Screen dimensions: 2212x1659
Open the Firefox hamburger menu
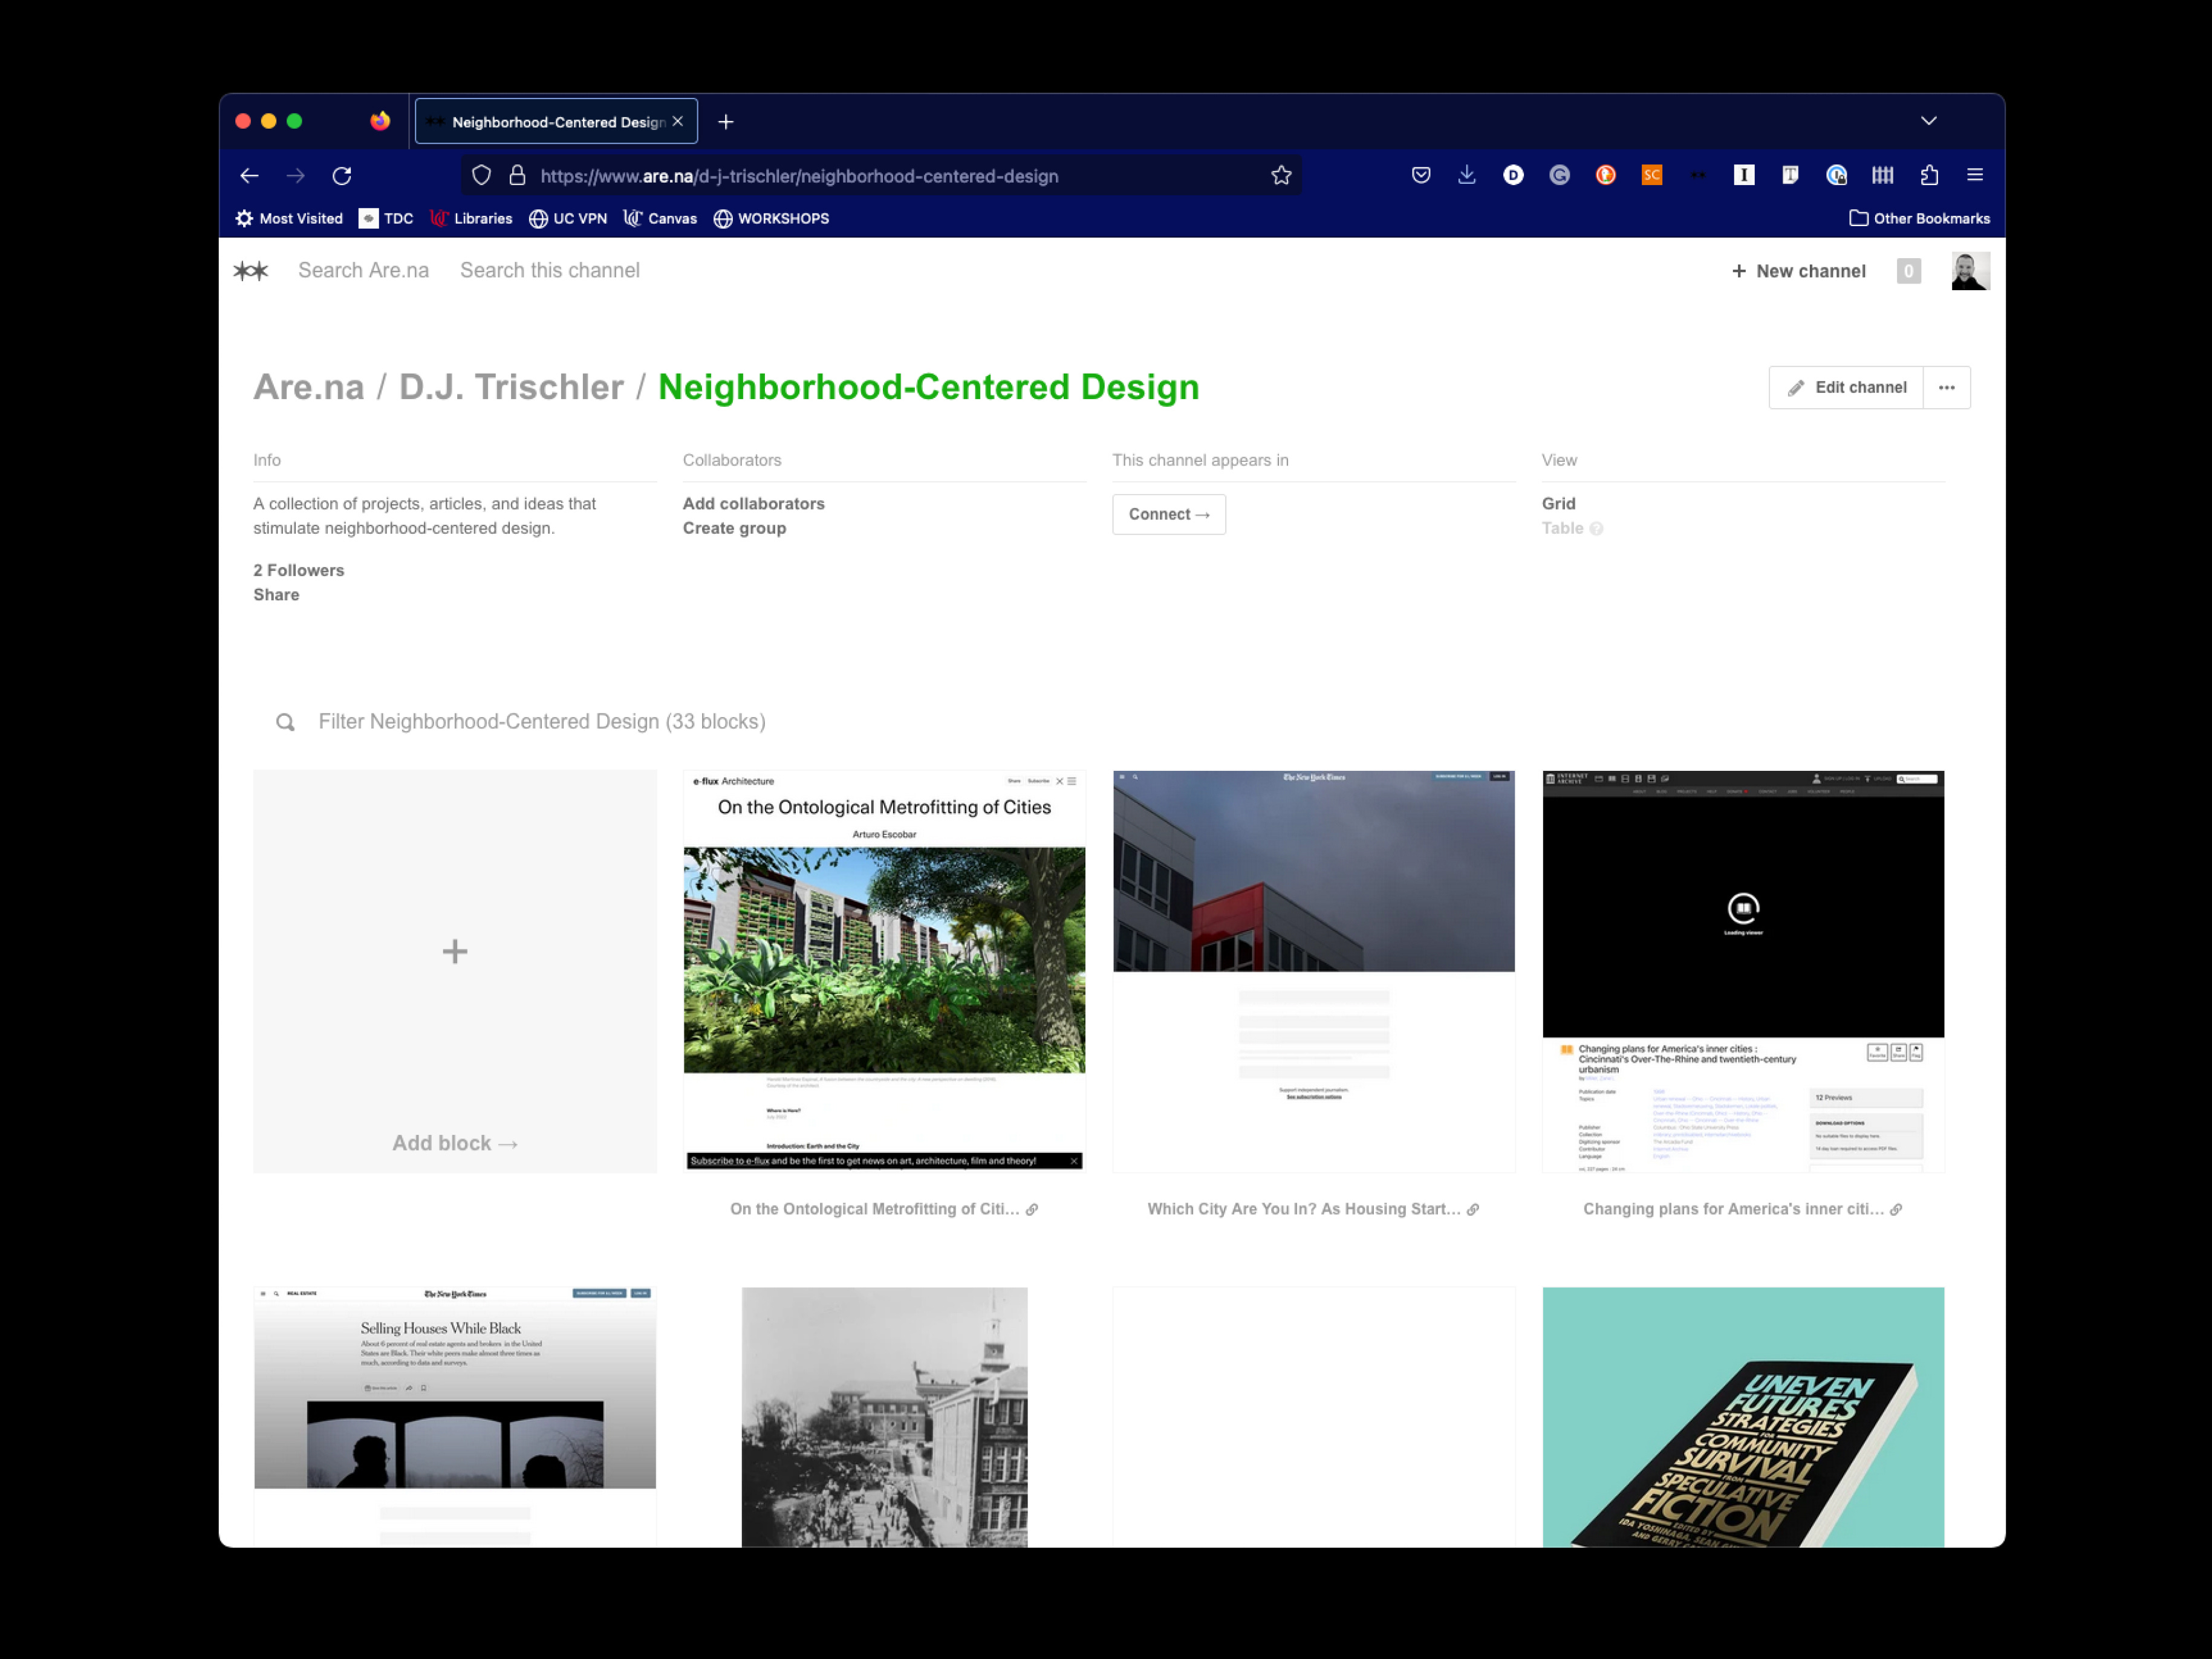tap(1975, 175)
